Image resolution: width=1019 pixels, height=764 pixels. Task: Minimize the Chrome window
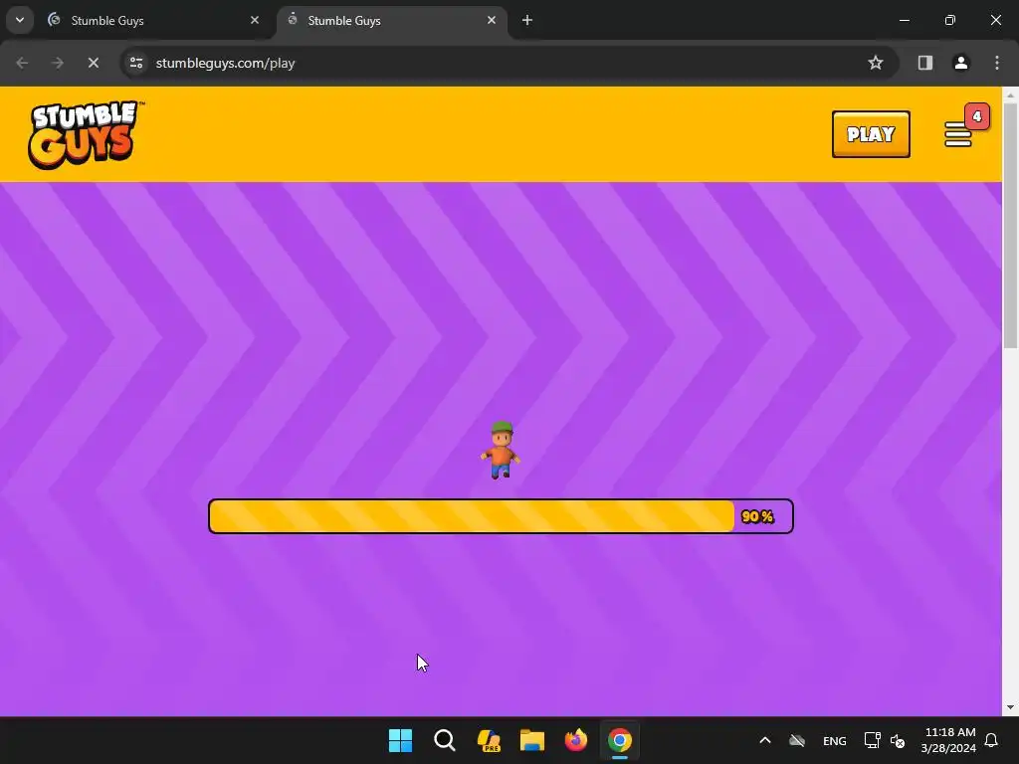click(x=904, y=20)
